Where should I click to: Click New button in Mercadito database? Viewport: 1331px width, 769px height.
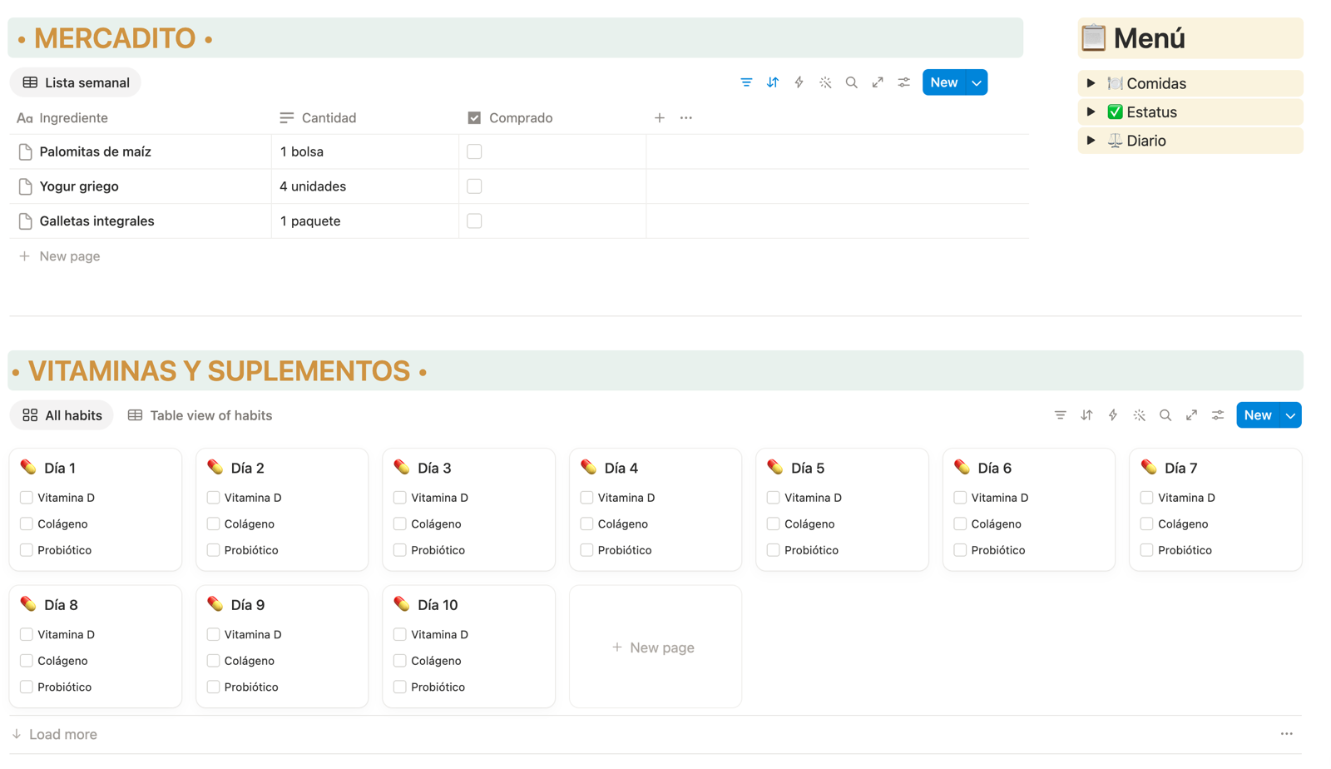click(944, 82)
